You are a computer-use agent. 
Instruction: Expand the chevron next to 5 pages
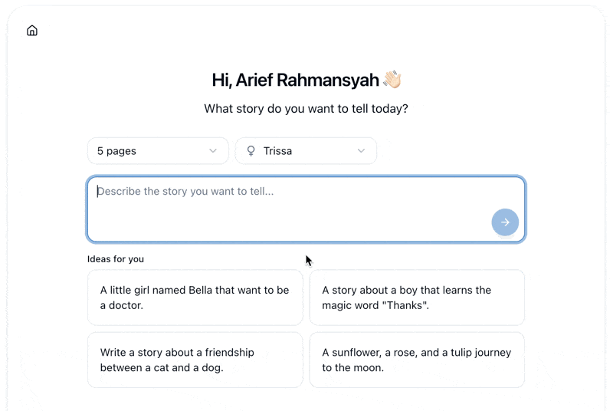(x=213, y=151)
